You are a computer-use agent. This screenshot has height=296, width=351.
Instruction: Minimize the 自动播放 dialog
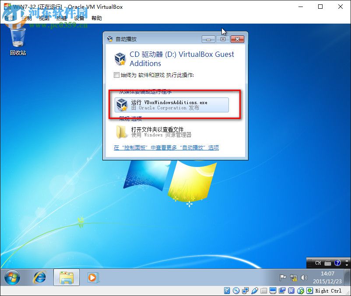[x=208, y=39]
